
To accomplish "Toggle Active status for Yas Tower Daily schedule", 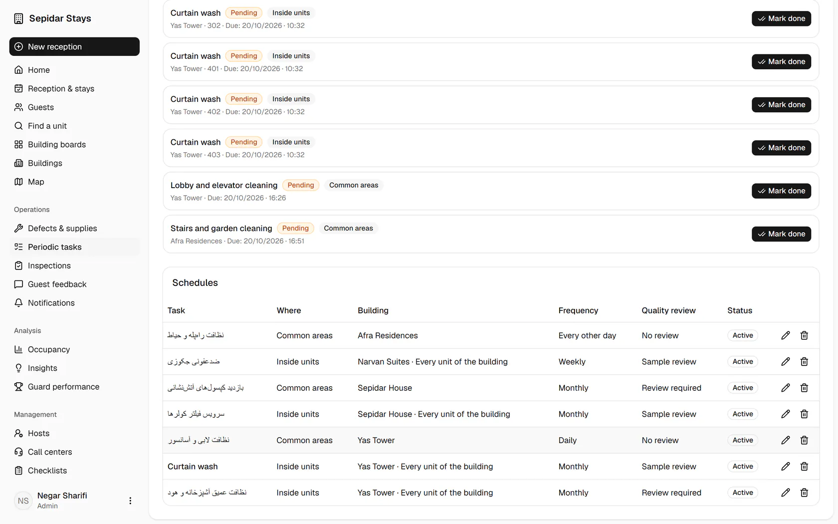I will click(743, 440).
